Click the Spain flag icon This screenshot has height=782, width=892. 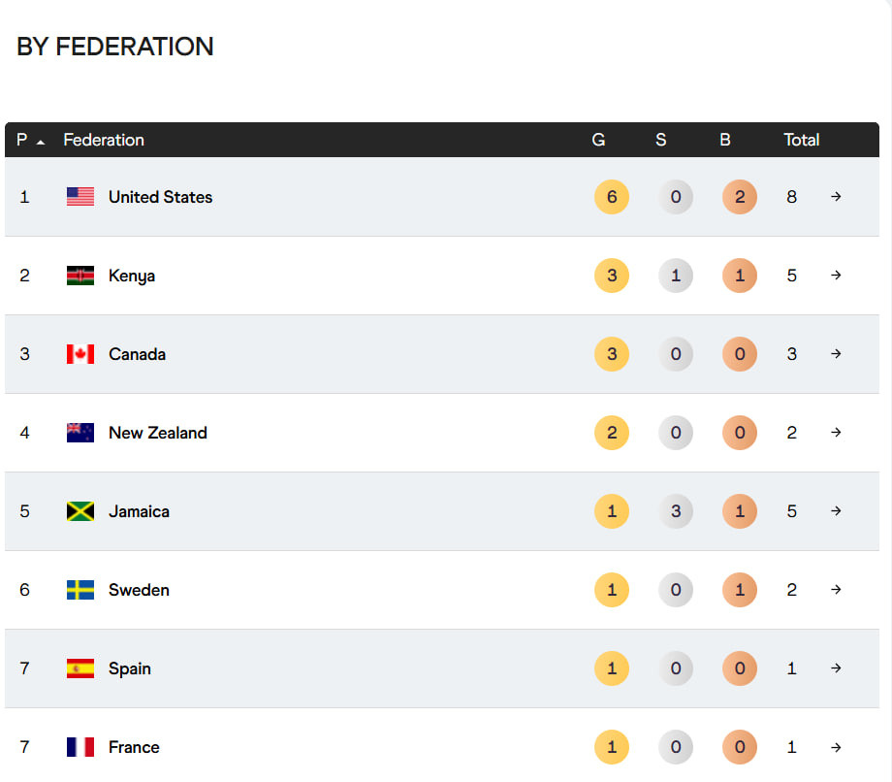(x=80, y=668)
